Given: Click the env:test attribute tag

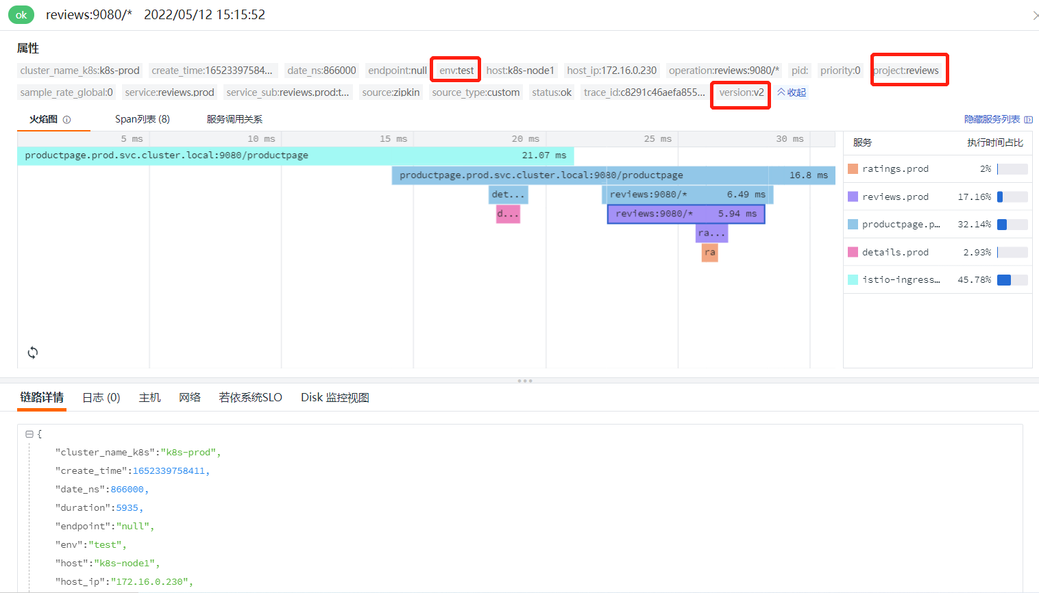Looking at the screenshot, I should [456, 71].
